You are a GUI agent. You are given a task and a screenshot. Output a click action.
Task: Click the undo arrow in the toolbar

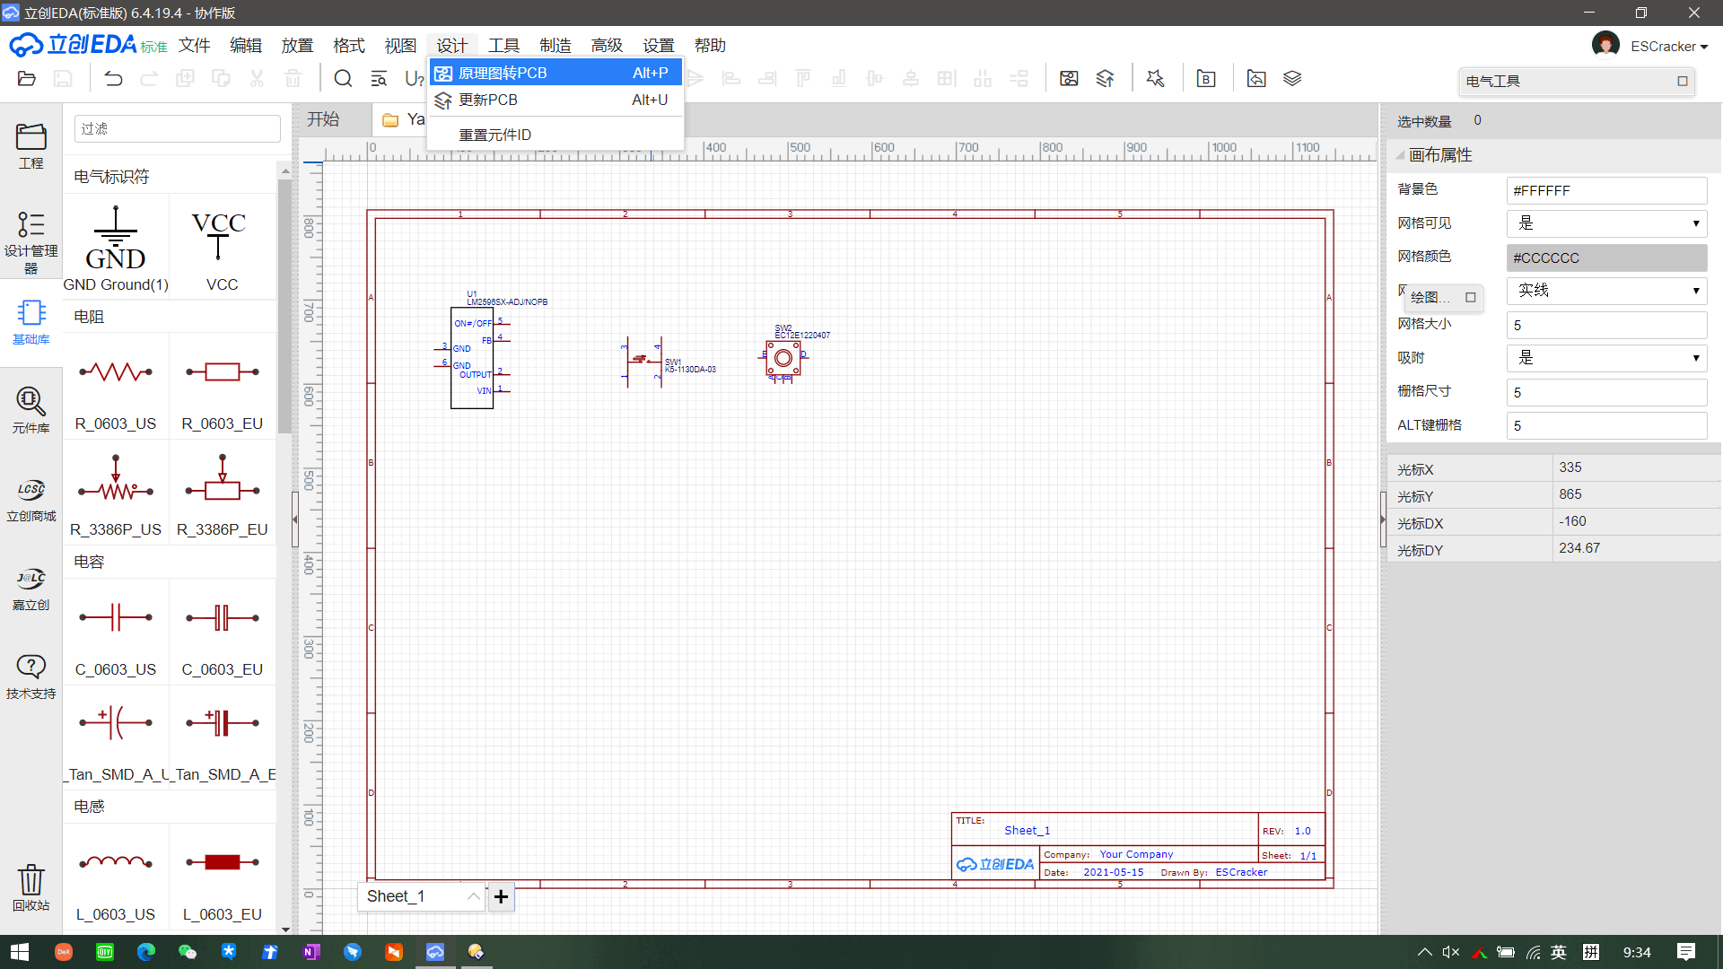(113, 79)
